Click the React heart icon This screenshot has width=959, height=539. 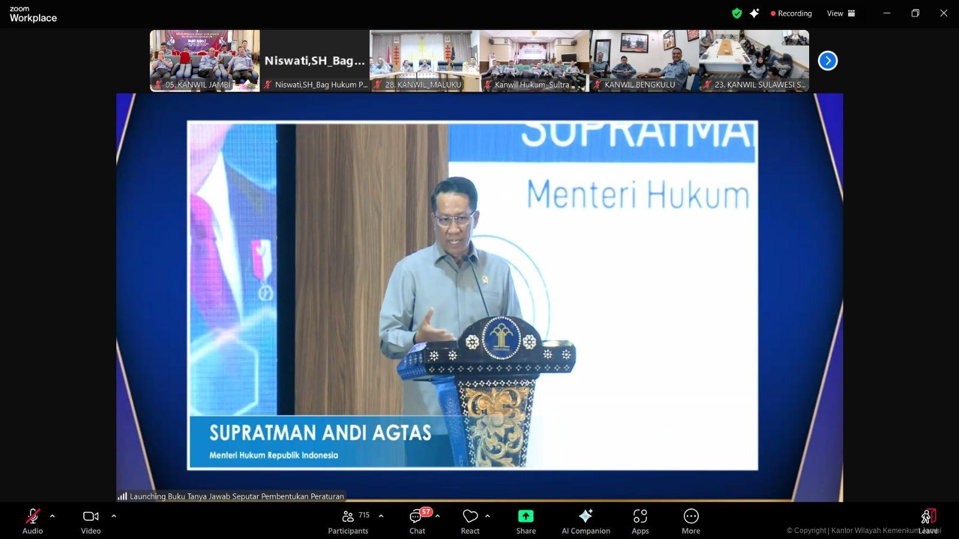point(470,521)
